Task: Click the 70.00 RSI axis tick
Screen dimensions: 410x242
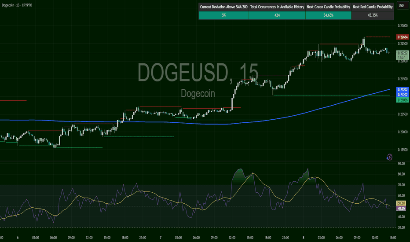Action: (401, 185)
